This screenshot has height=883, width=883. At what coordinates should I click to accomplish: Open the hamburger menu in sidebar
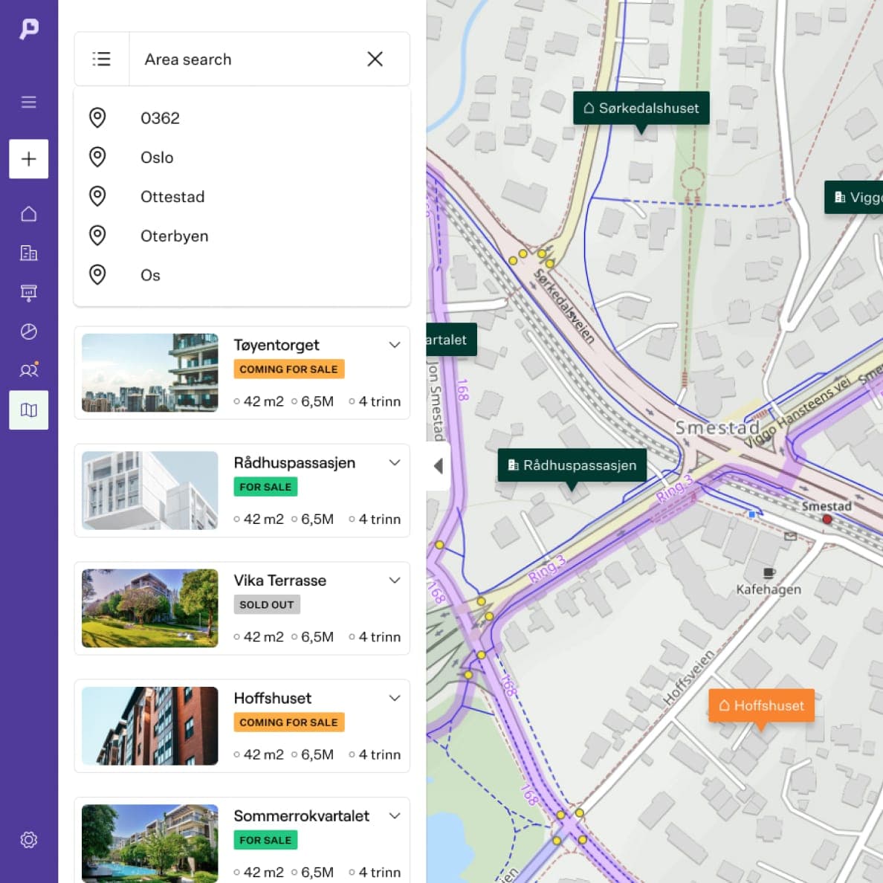point(28,102)
